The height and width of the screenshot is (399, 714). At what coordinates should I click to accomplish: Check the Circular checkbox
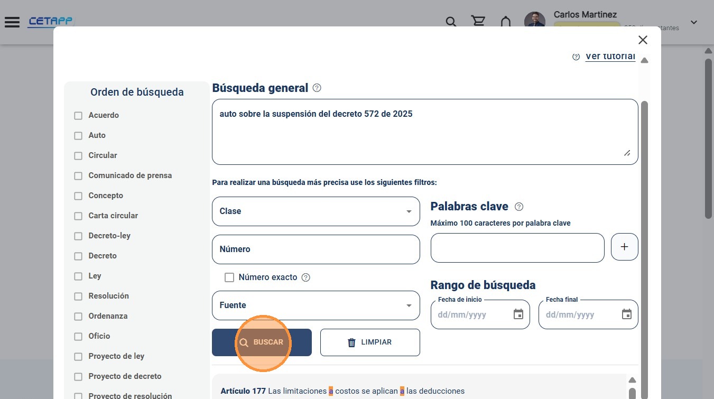[78, 156]
